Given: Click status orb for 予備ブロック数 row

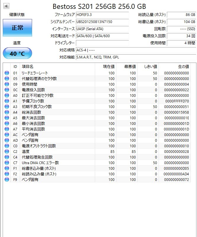Looking at the screenshot, I should tap(7, 101).
